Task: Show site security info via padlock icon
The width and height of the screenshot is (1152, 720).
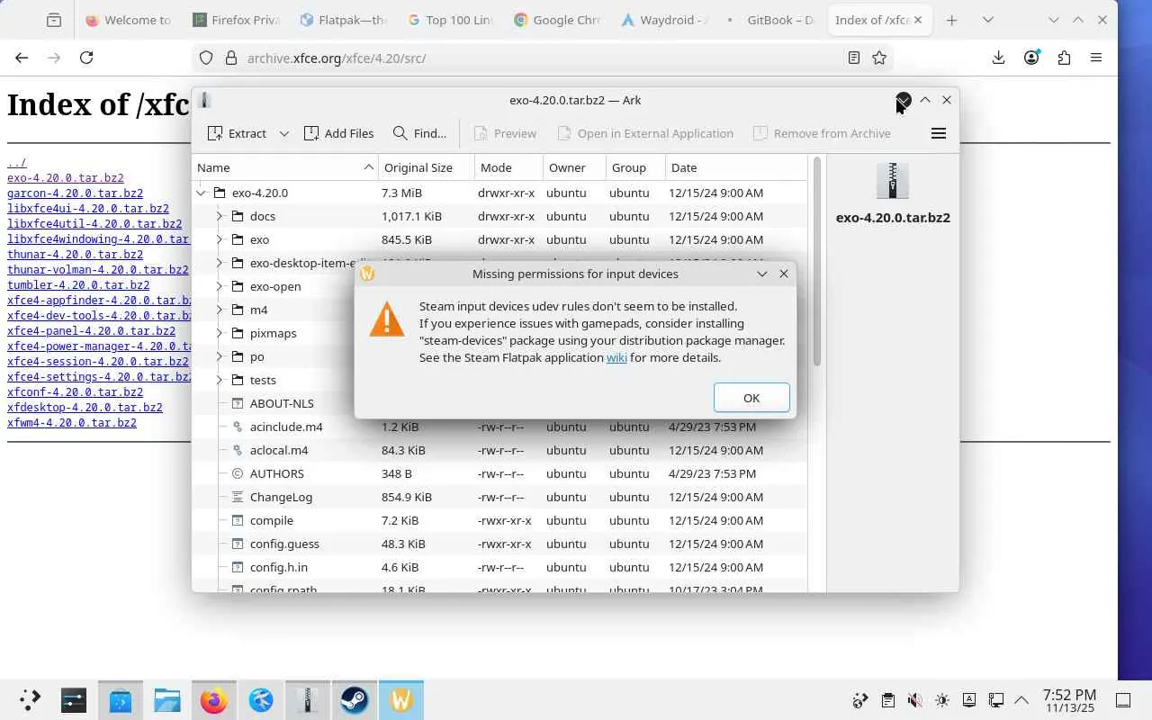Action: [230, 58]
